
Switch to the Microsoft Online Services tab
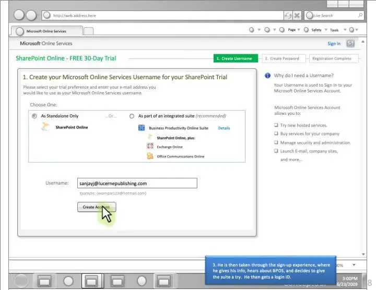[x=47, y=31]
